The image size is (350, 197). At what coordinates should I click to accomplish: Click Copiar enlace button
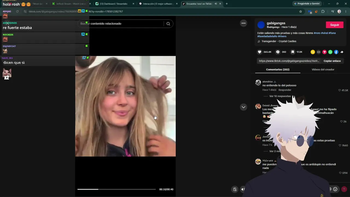(x=332, y=61)
